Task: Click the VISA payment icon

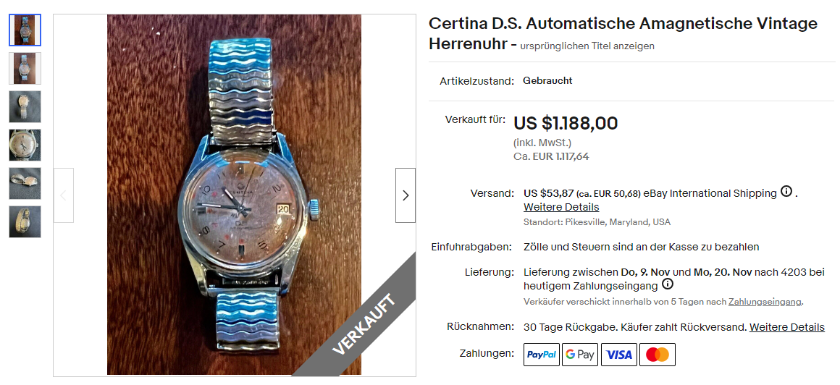Action: coord(618,355)
